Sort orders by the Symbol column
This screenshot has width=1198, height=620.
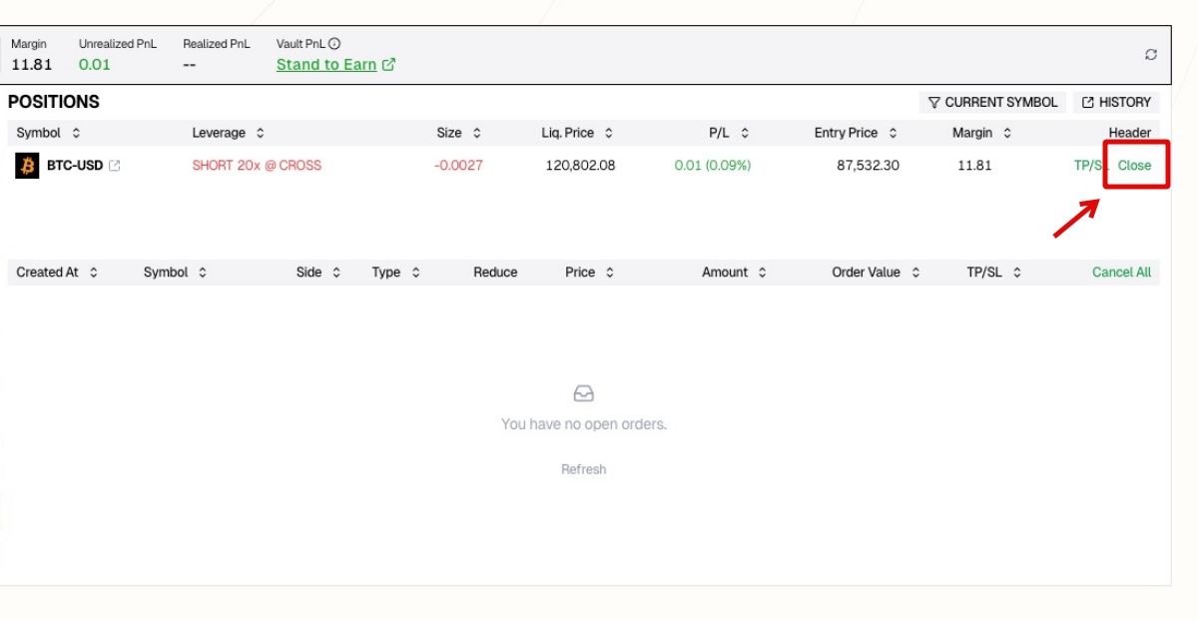[175, 272]
